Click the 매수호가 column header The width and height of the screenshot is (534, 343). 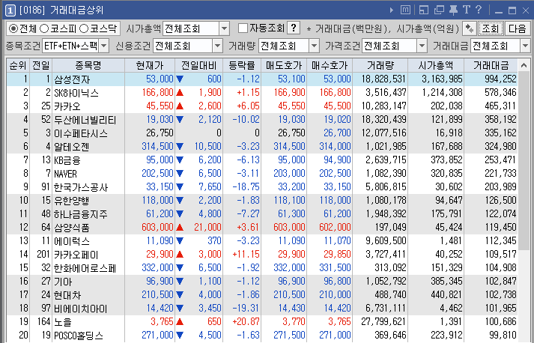(330, 65)
